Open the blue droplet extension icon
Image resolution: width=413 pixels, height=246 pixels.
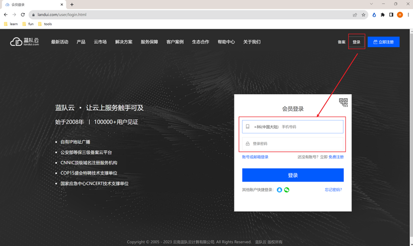[374, 15]
